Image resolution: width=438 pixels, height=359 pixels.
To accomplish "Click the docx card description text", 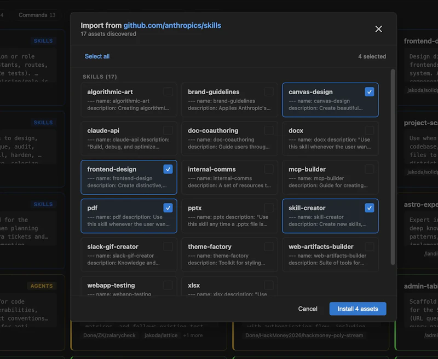I will (330, 143).
